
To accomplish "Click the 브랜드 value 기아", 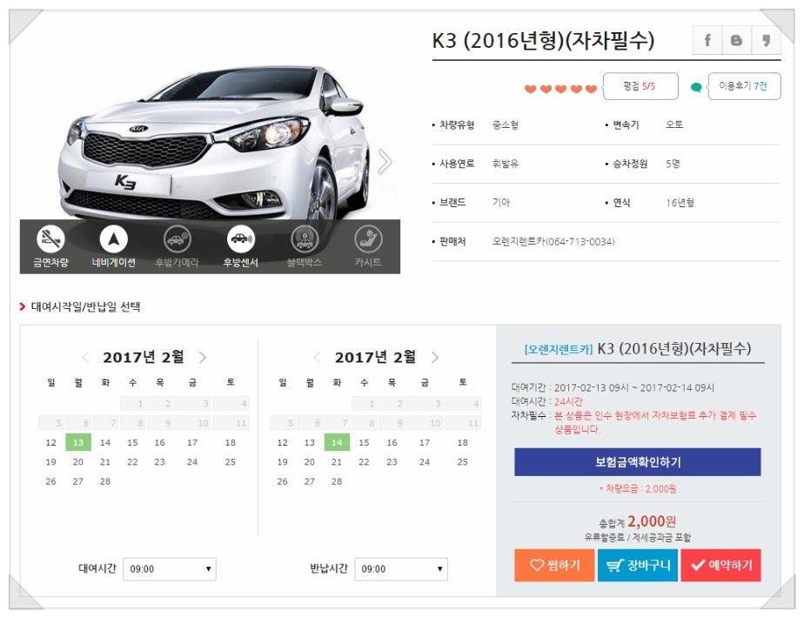I will click(x=501, y=203).
